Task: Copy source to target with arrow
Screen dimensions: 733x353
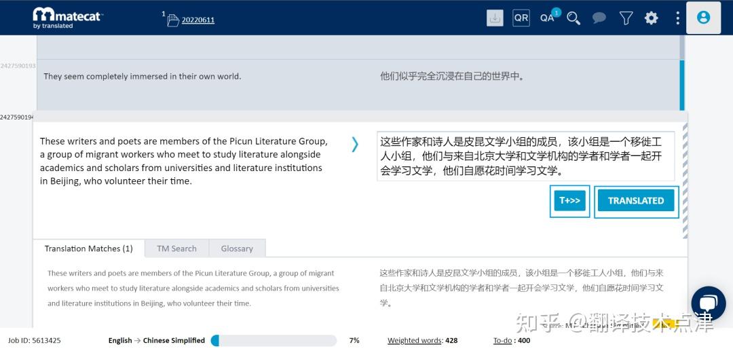Action: (354, 144)
